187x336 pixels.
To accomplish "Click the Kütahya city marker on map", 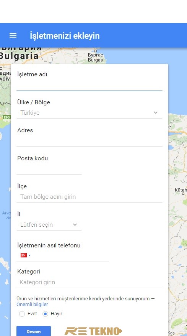I will 183,194.
